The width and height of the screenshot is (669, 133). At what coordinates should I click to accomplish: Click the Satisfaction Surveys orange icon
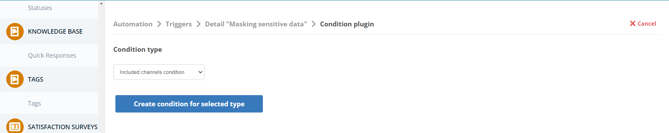pyautogui.click(x=15, y=126)
